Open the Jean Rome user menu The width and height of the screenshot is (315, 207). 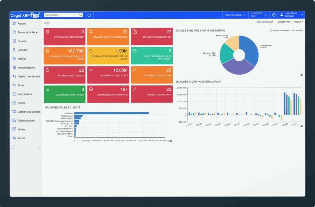pyautogui.click(x=291, y=15)
